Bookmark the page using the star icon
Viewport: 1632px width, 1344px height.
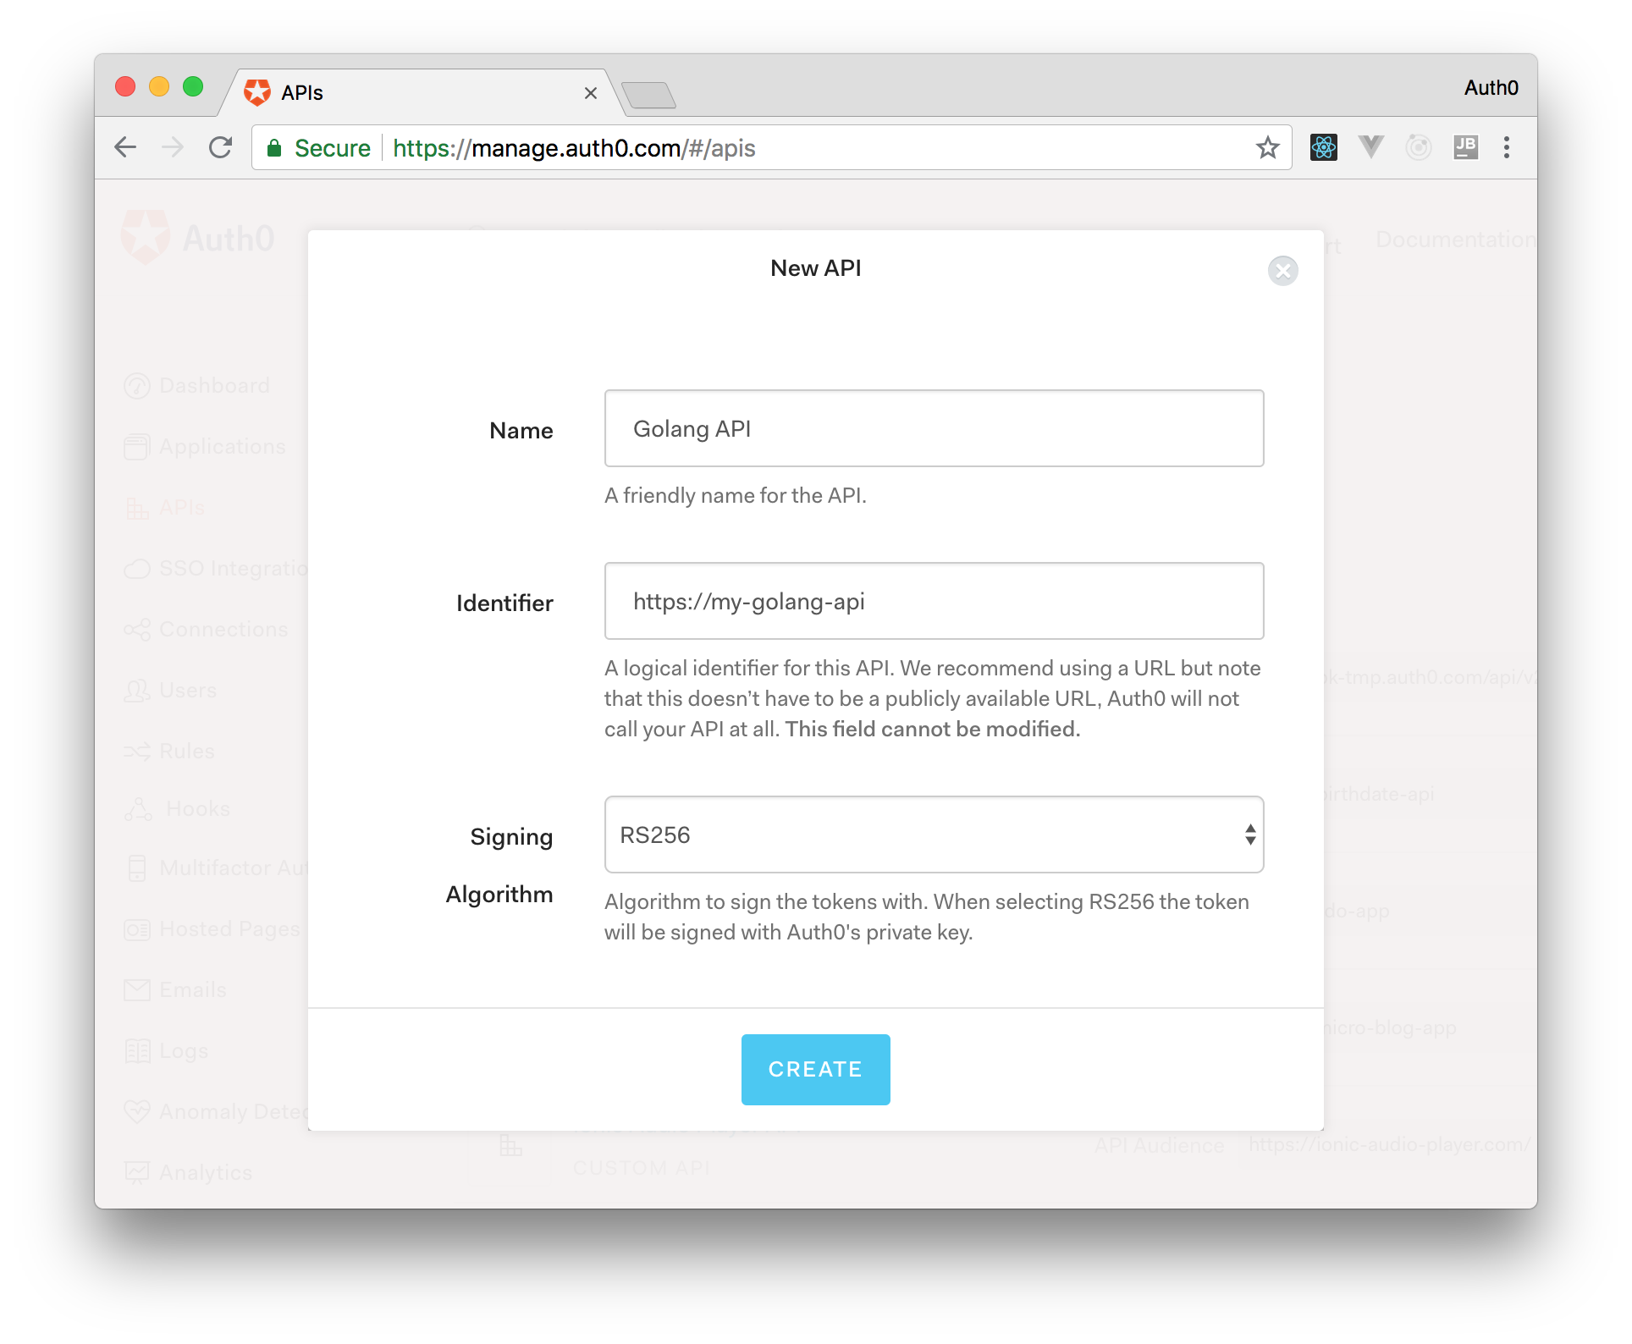[1267, 147]
